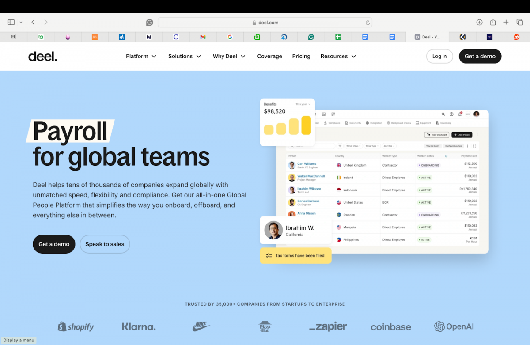The height and width of the screenshot is (345, 530).
Task: Click the View Org Chart button
Action: coord(436,135)
